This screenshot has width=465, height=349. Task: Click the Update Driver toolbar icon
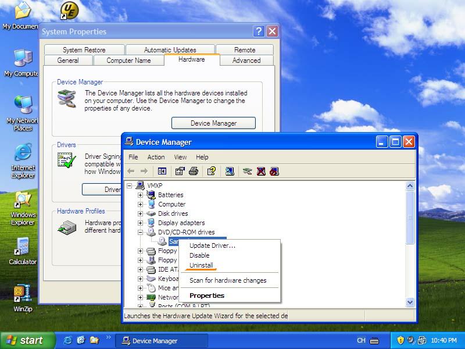248,171
